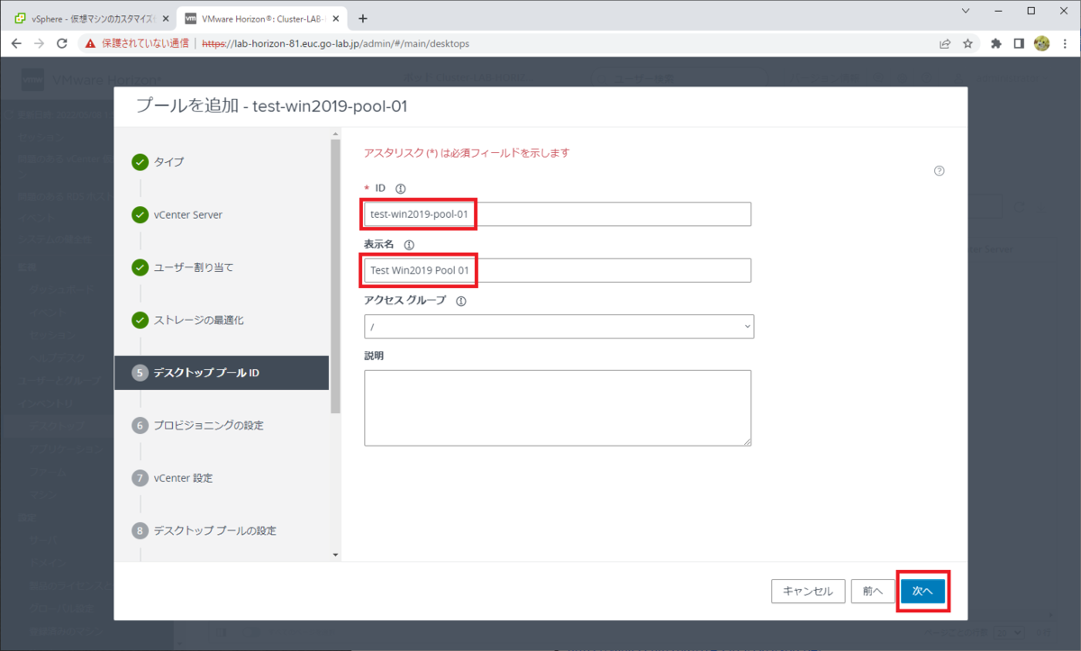This screenshot has height=651, width=1081.
Task: Click the ユーザー割り当て step checkmark icon
Action: point(140,267)
